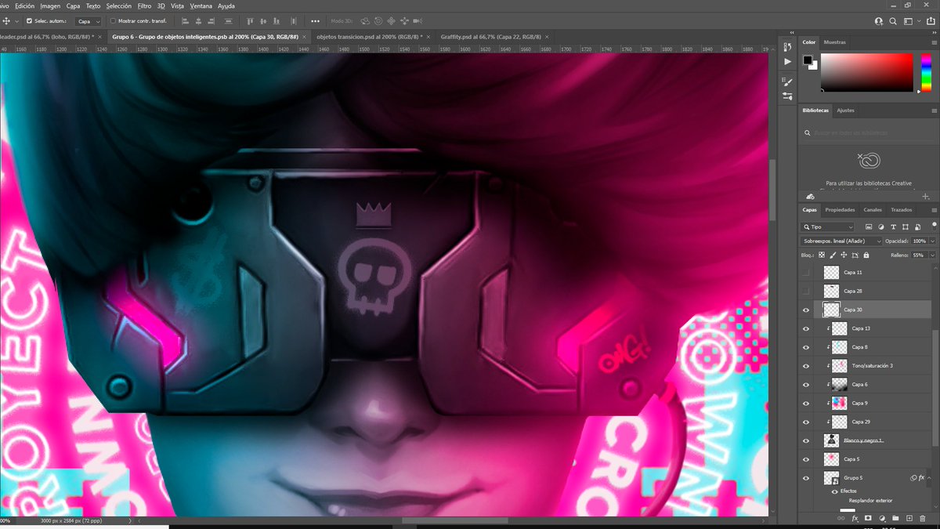Viewport: 940px width, 529px height.
Task: Switch to Ajustes tab
Action: tap(845, 111)
